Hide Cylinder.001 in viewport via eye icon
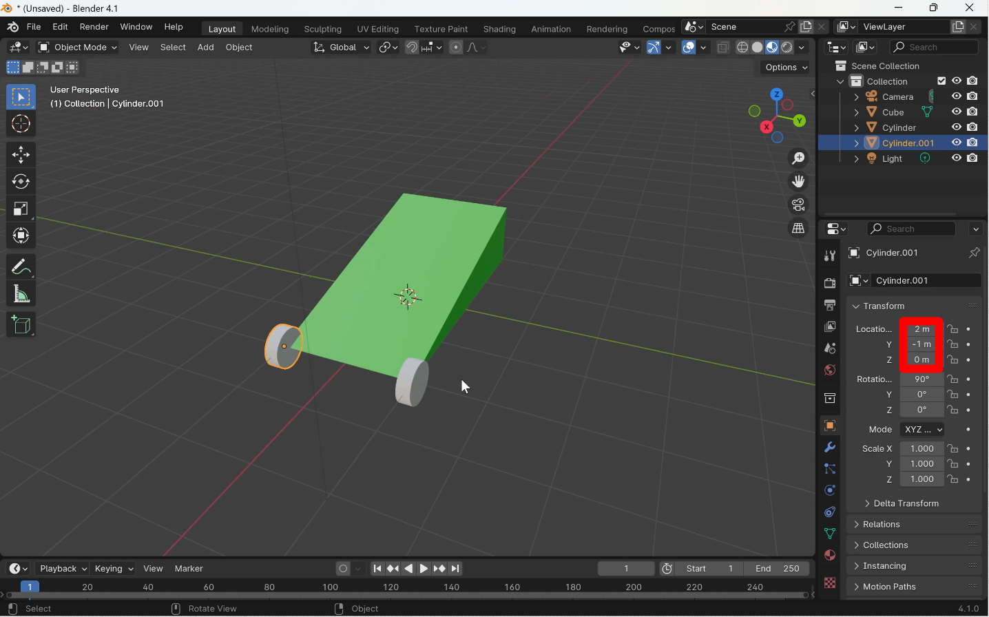 tap(957, 143)
